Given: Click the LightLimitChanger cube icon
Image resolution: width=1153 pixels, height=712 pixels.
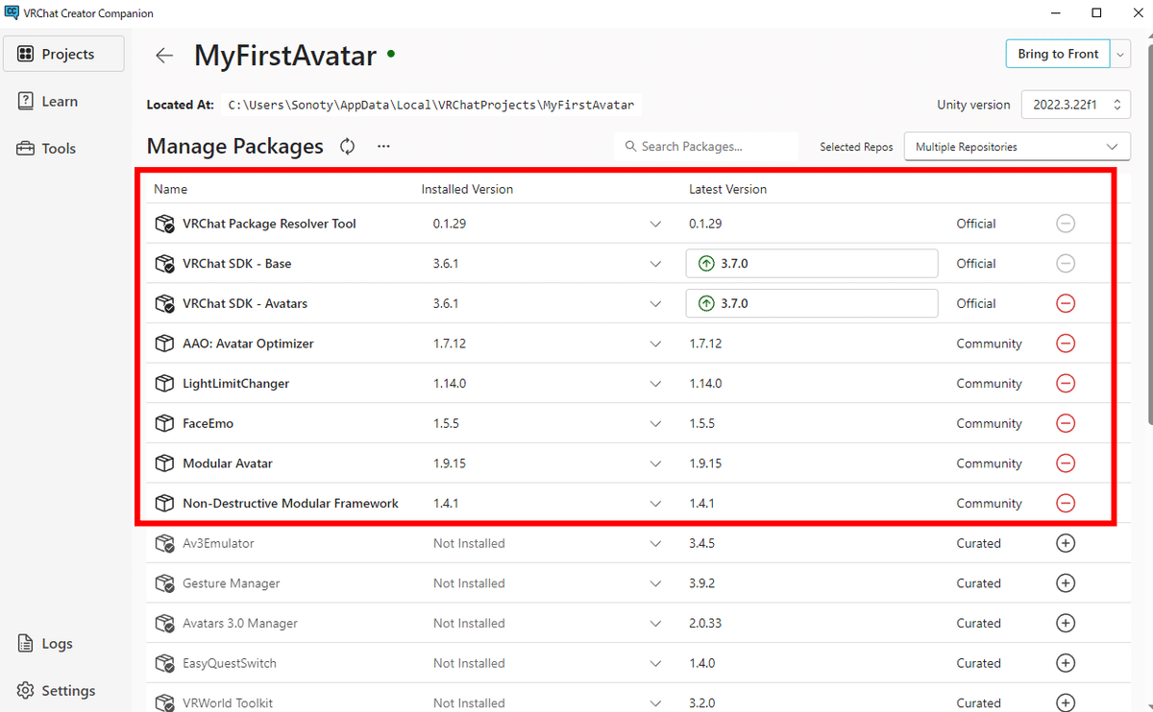Looking at the screenshot, I should pos(164,384).
